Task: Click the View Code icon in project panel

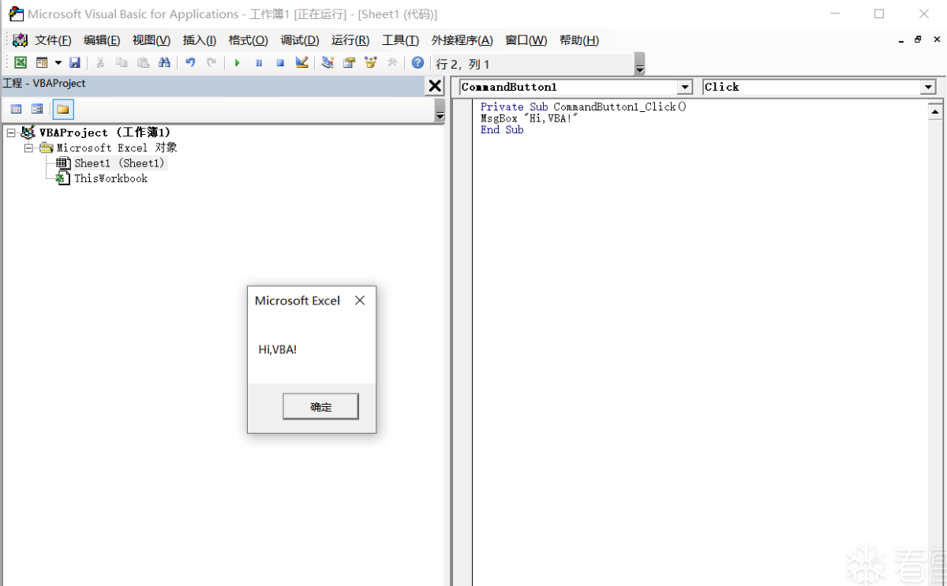Action: [x=16, y=109]
